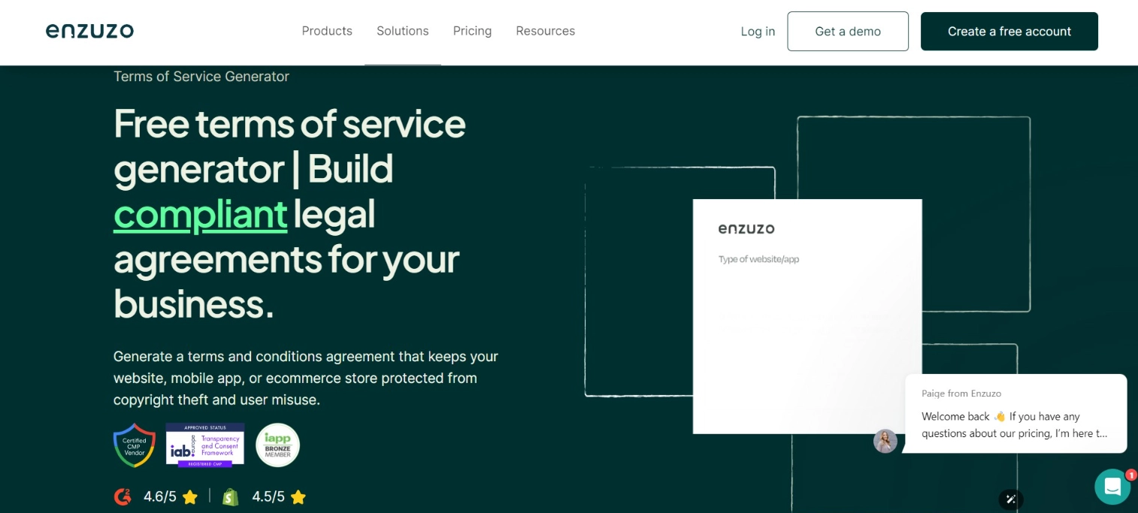The height and width of the screenshot is (513, 1138).
Task: Click Create a free account button
Action: 1009,32
